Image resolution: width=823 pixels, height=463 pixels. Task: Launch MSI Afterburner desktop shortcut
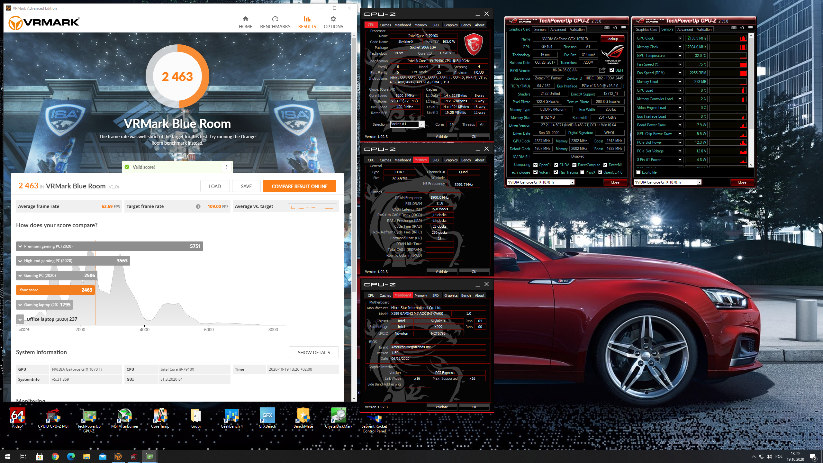point(125,418)
